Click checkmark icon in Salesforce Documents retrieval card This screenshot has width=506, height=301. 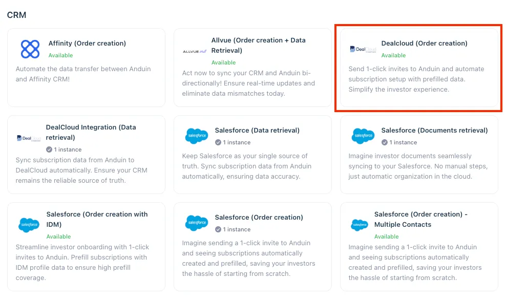385,142
